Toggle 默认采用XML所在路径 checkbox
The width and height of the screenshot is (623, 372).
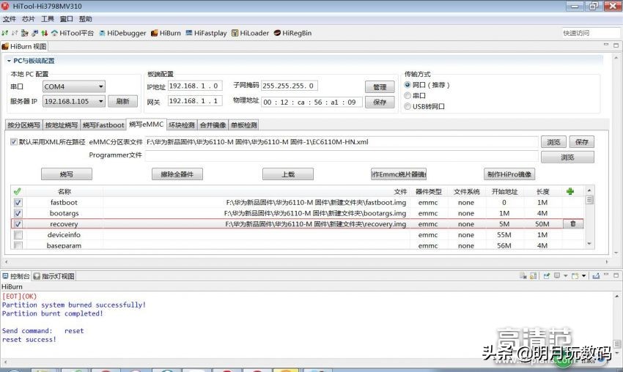click(14, 142)
